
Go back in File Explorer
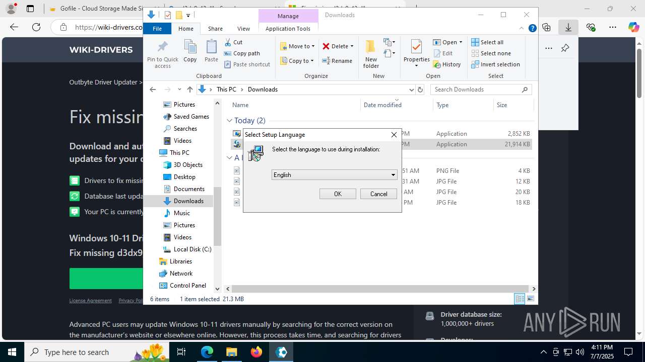[x=153, y=89]
